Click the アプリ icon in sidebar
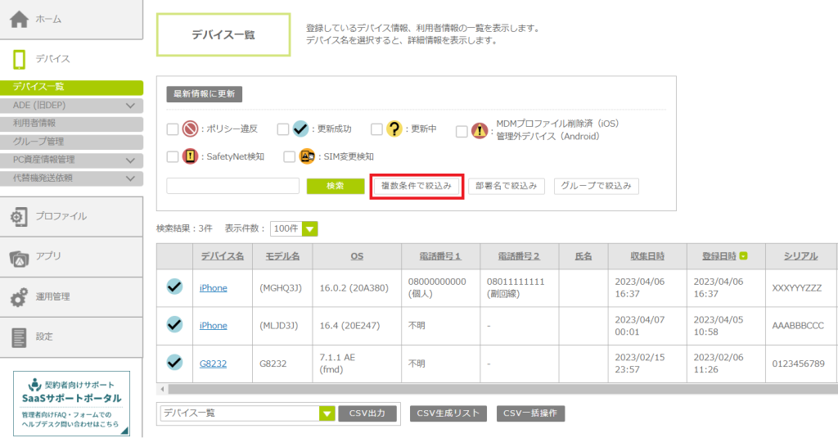The height and width of the screenshot is (438, 838). coord(19,257)
